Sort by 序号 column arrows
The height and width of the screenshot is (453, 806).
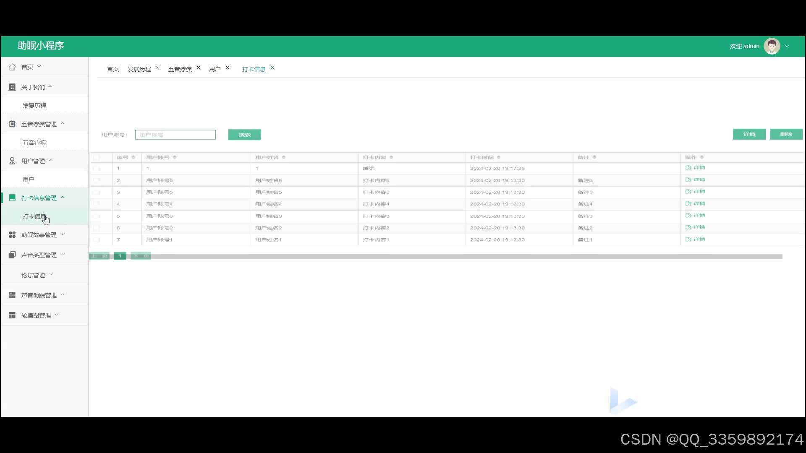pos(133,157)
